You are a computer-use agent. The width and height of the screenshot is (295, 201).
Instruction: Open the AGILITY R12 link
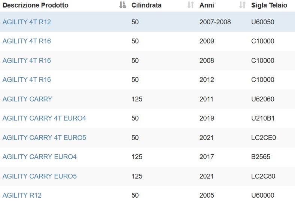[22, 195]
